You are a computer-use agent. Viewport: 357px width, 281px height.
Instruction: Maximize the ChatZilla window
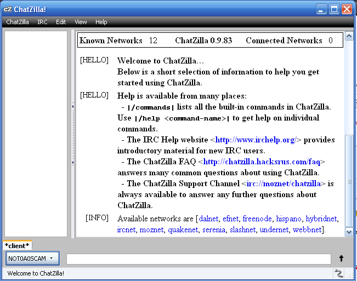pyautogui.click(x=334, y=9)
